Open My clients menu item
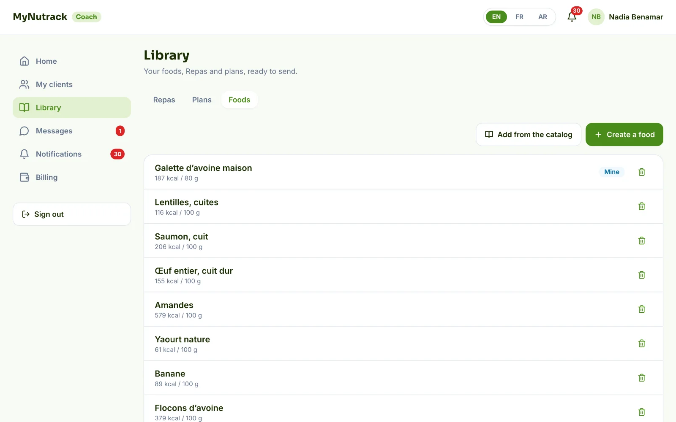The width and height of the screenshot is (676, 422). 72,84
